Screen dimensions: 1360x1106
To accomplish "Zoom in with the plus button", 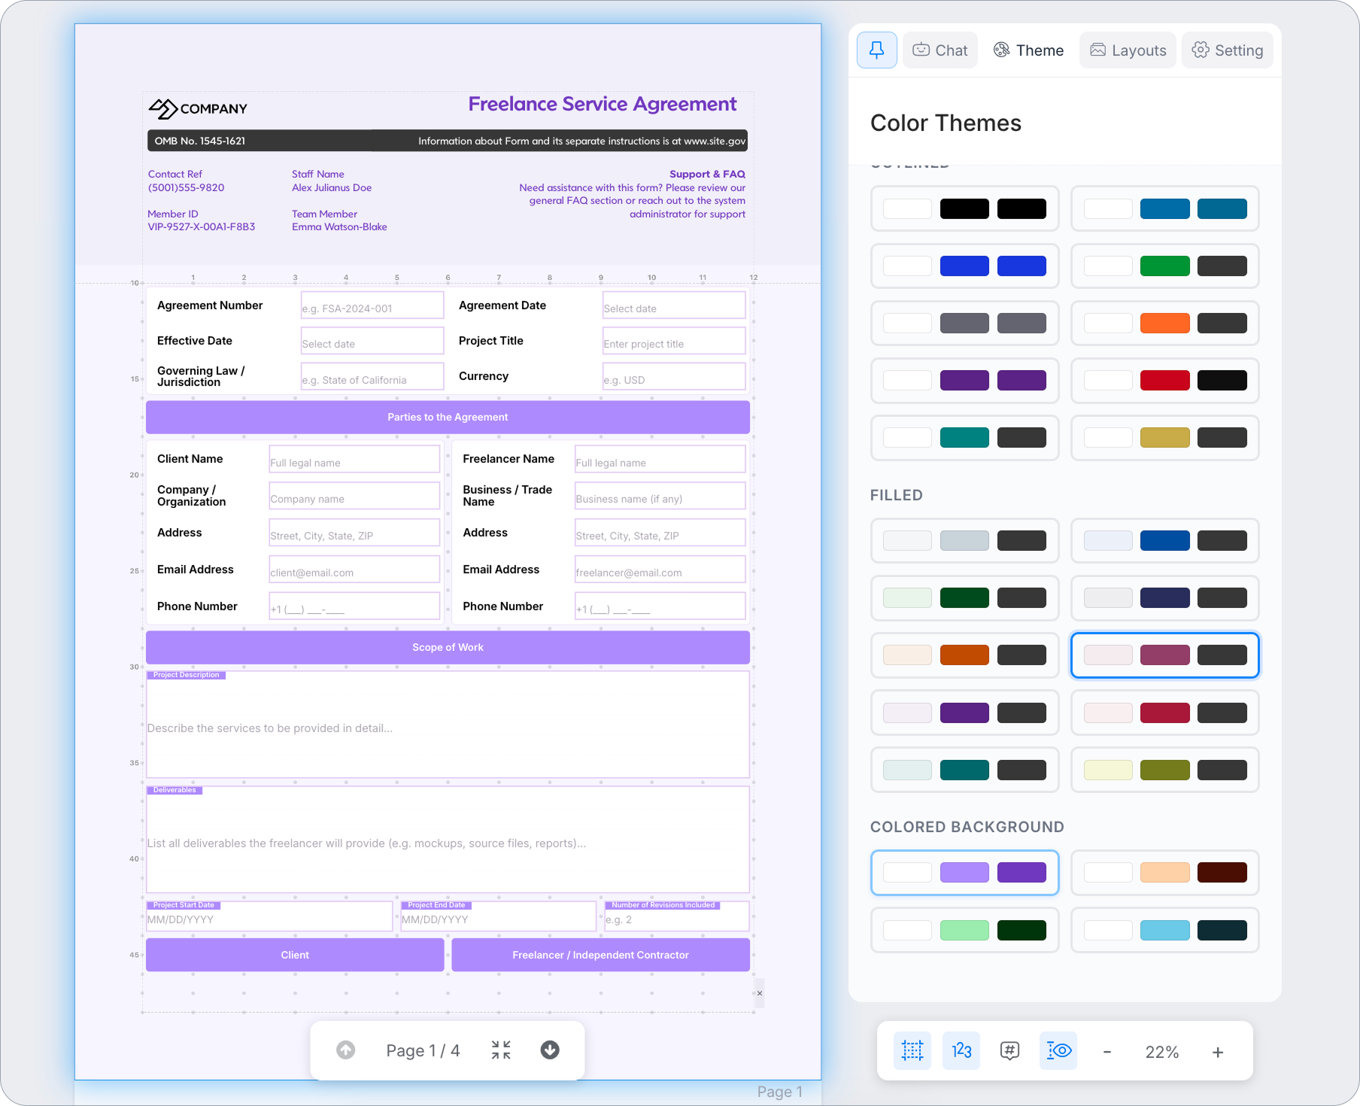I will 1218,1052.
